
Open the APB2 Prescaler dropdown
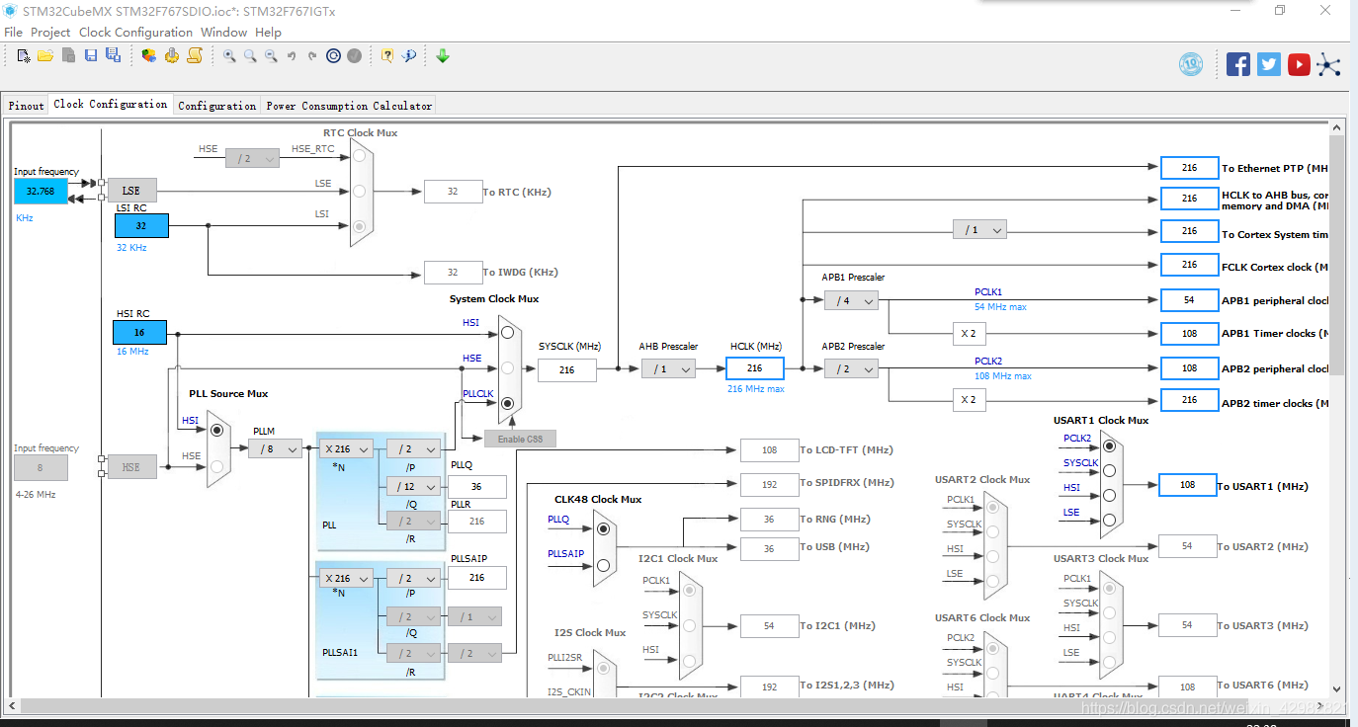coord(851,368)
